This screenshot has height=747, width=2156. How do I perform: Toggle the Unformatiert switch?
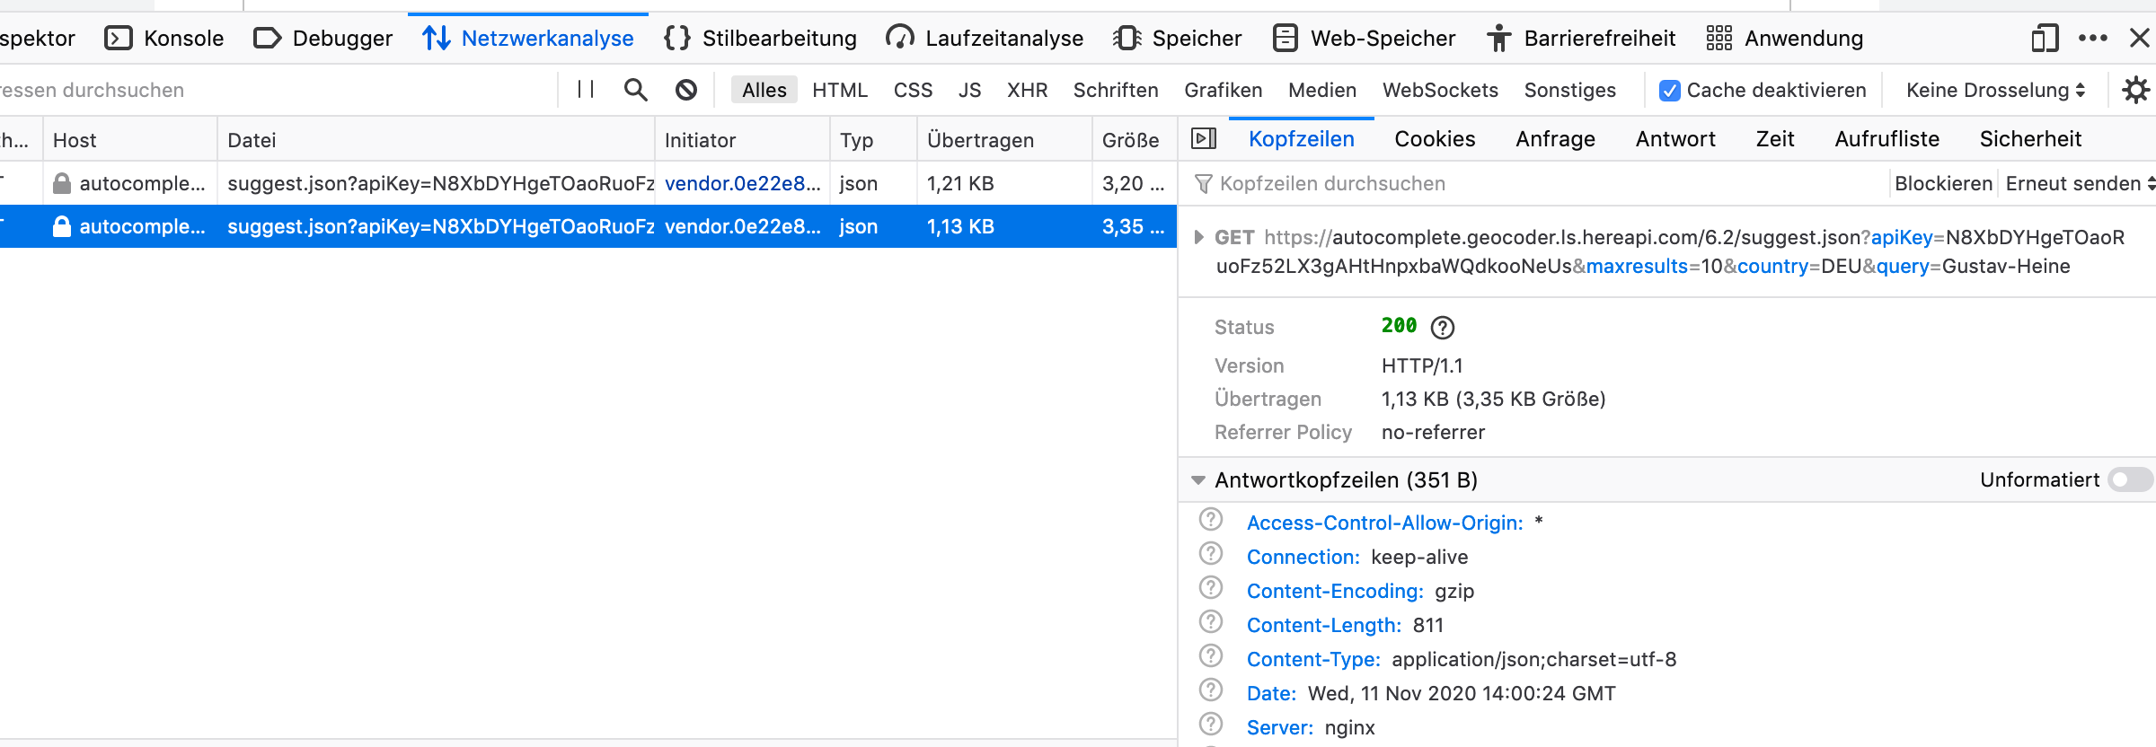pyautogui.click(x=2129, y=480)
